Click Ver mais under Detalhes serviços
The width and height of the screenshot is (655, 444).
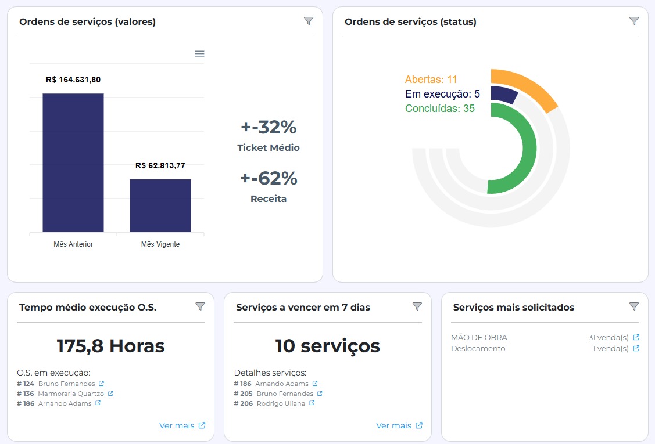click(x=399, y=425)
